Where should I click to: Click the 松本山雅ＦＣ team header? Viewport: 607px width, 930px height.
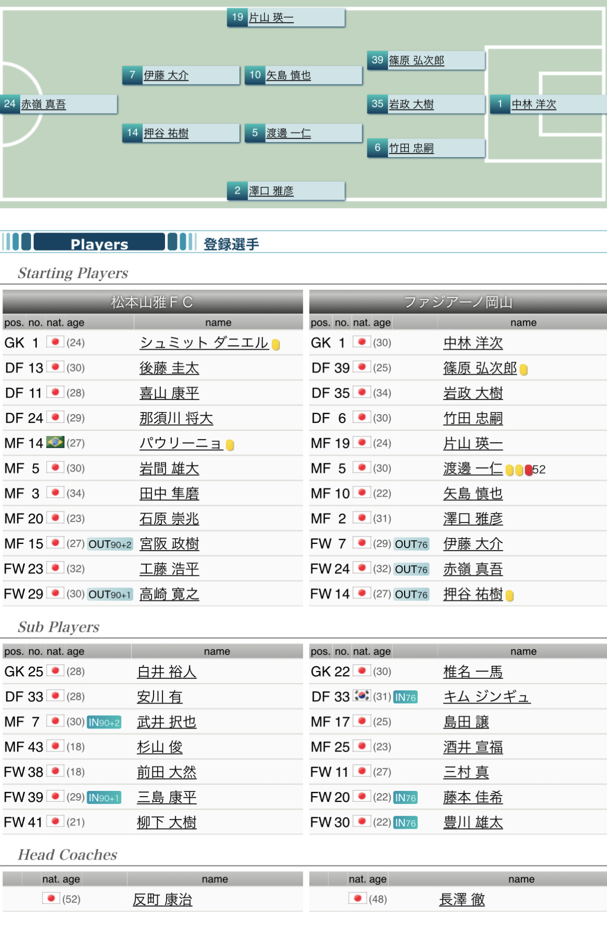pos(152,302)
